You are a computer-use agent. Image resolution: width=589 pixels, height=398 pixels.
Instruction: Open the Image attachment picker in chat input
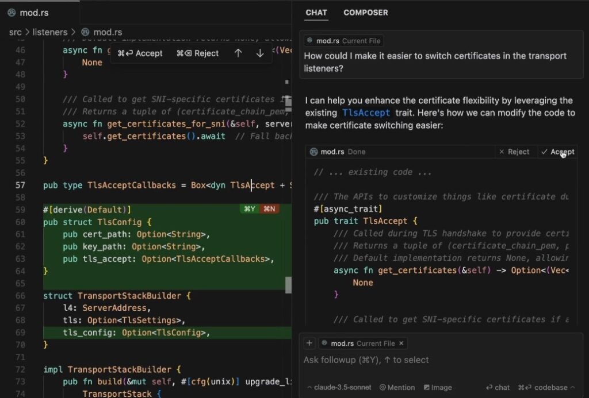pyautogui.click(x=438, y=387)
